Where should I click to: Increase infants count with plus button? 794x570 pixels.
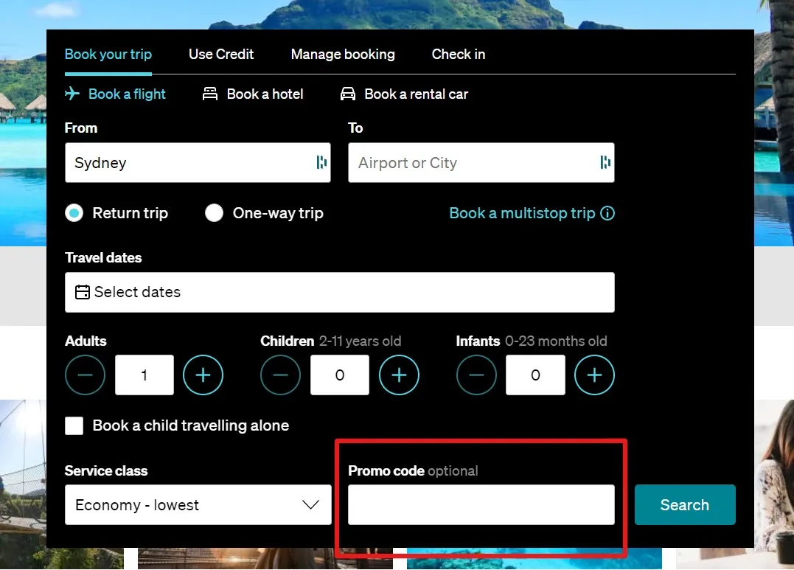(x=594, y=375)
